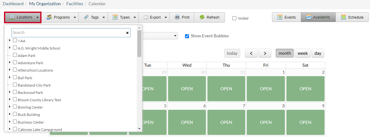
Task: Click the Locations toolbar icon
Action: [12, 17]
